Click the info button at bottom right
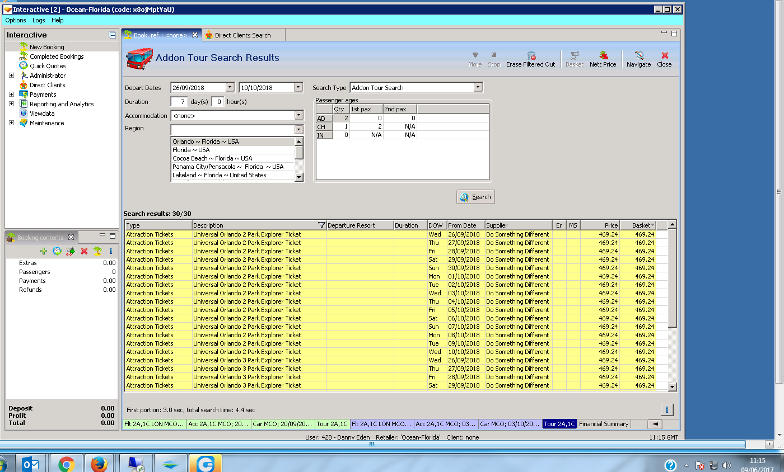 [x=666, y=410]
